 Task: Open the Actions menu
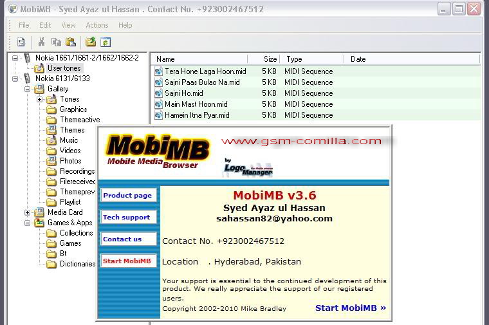point(97,25)
